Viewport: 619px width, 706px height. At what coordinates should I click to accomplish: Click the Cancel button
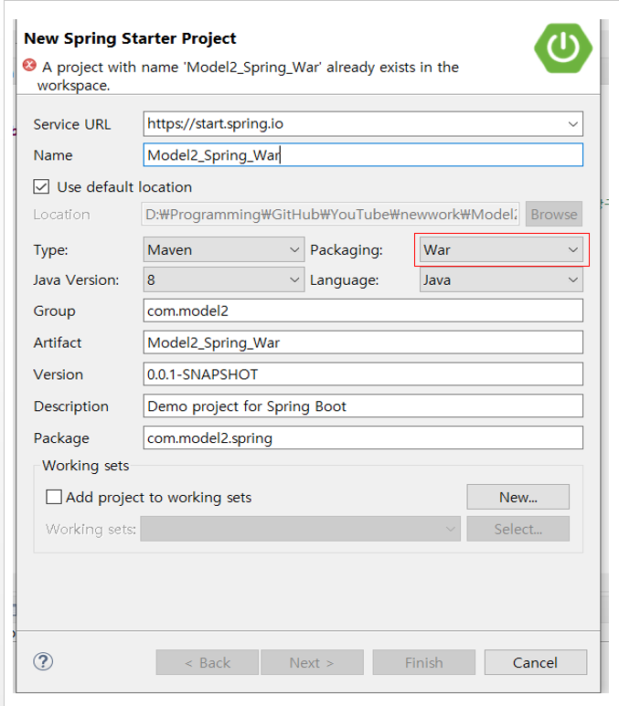click(536, 662)
